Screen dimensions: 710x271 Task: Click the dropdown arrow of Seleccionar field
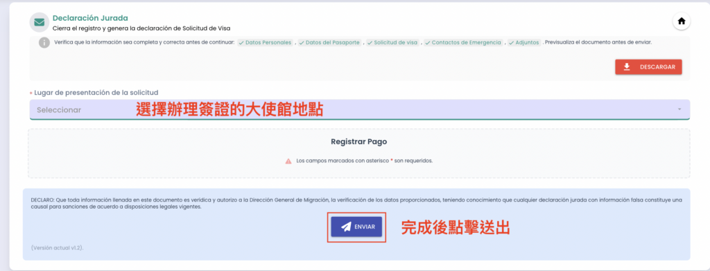[679, 110]
